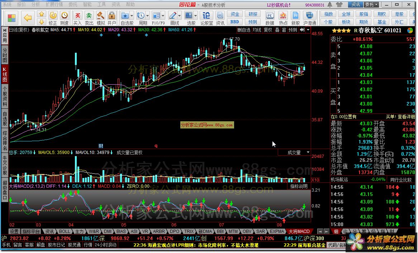Switch to the EXPMA indicator tab
Viewport: 418px width, 253px height.
[x=277, y=231]
